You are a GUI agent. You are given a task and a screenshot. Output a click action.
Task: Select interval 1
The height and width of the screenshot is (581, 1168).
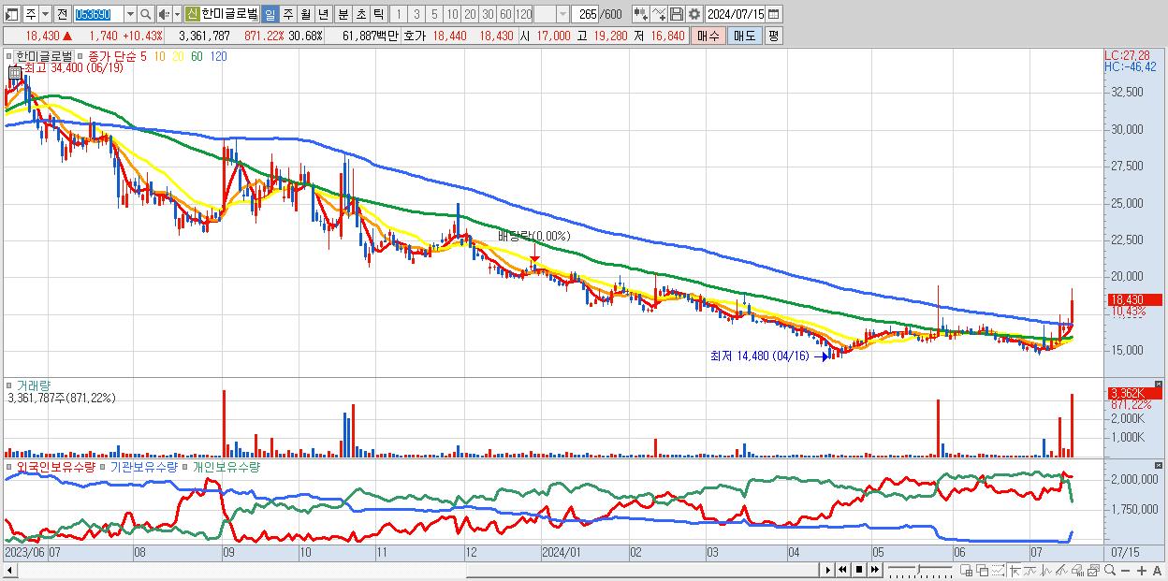tap(399, 14)
